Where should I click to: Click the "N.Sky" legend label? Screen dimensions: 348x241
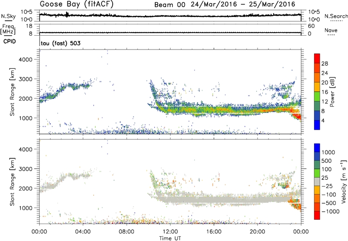(x=8, y=17)
